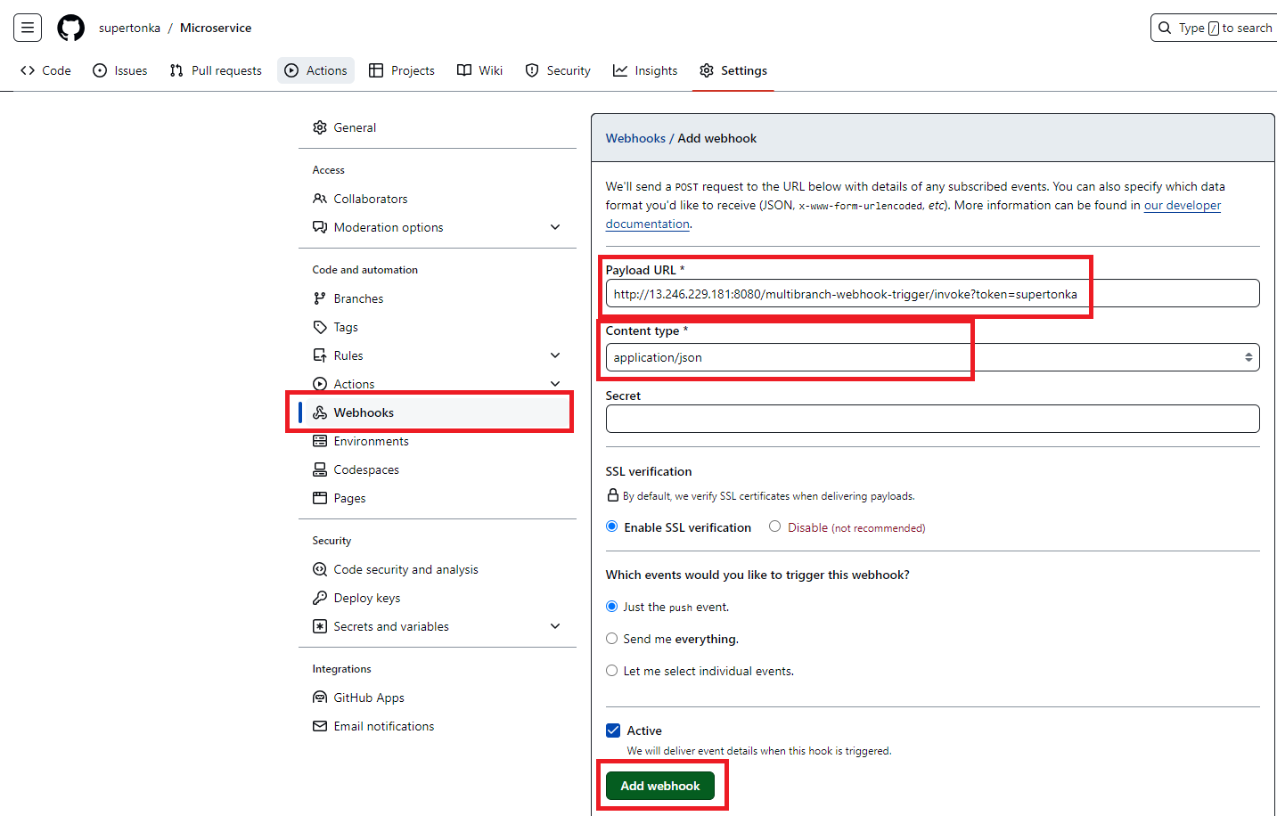Click into the Payload URL field
Image resolution: width=1277 pixels, height=816 pixels.
point(932,293)
